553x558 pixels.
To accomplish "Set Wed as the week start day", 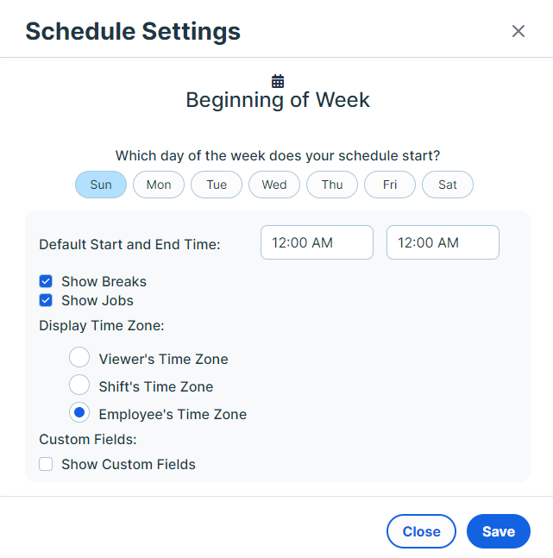I will point(274,185).
